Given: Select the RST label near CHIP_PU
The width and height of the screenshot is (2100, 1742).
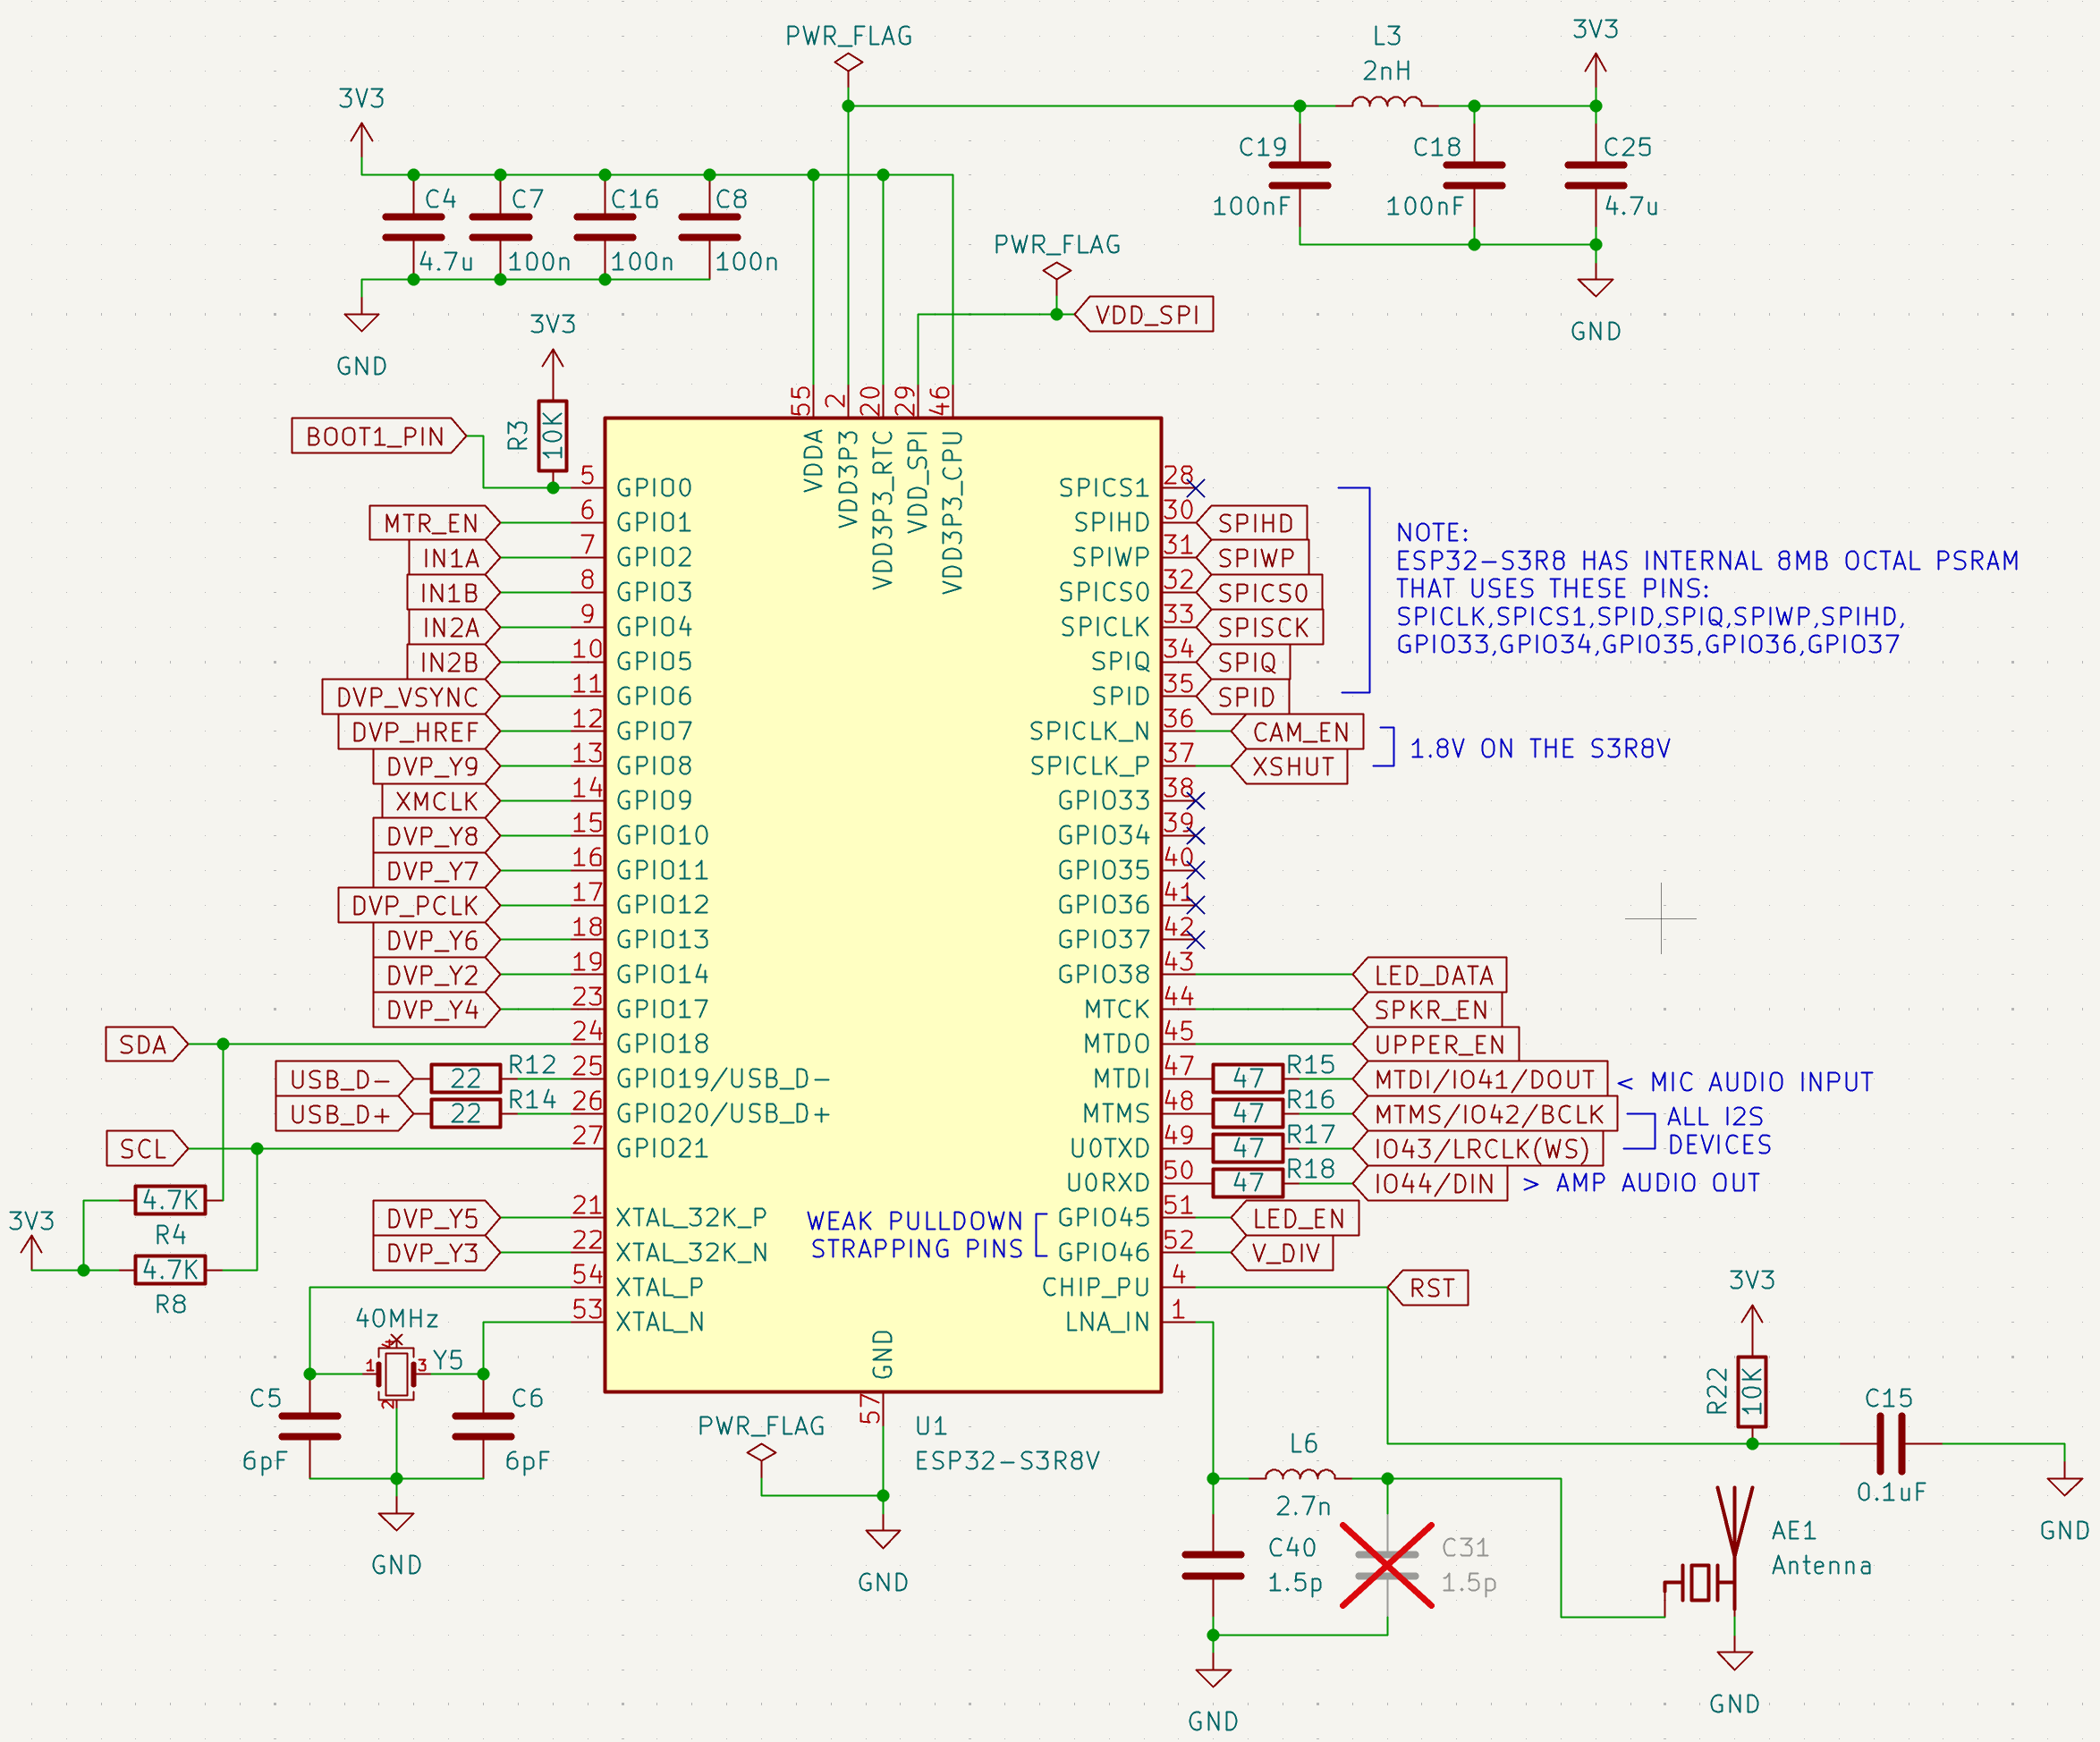Looking at the screenshot, I should click(x=1429, y=1288).
